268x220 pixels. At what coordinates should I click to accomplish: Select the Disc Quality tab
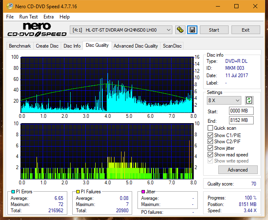coord(97,45)
